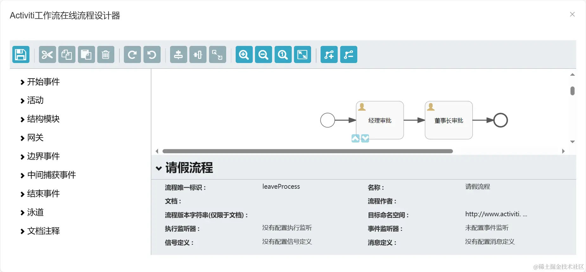
Task: Click 没有配置消息定义 value
Action: (x=490, y=242)
